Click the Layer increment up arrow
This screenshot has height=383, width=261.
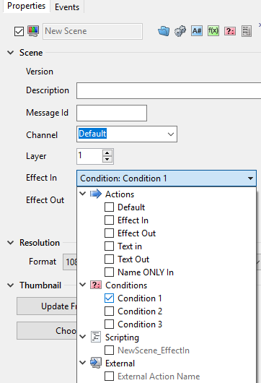[x=107, y=153]
